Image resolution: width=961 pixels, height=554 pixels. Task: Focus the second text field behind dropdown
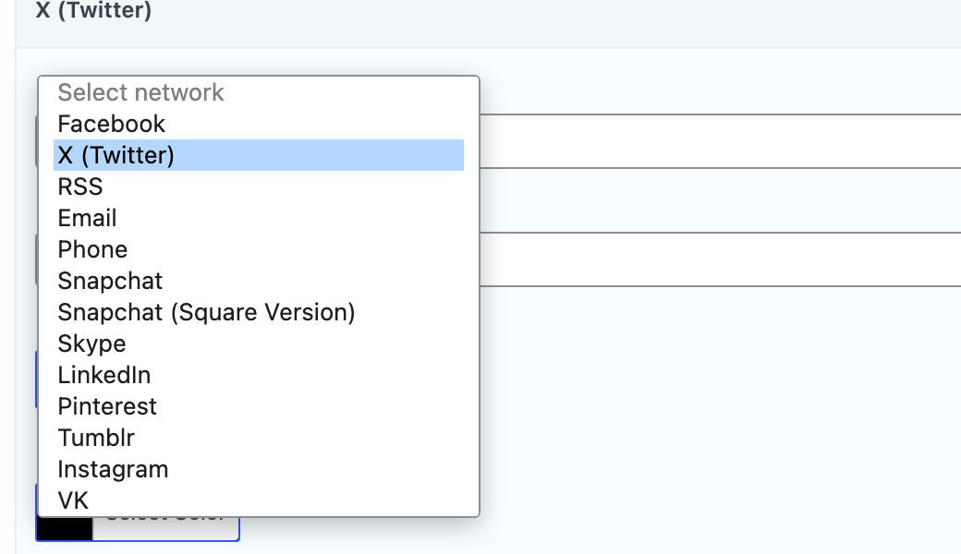720,259
